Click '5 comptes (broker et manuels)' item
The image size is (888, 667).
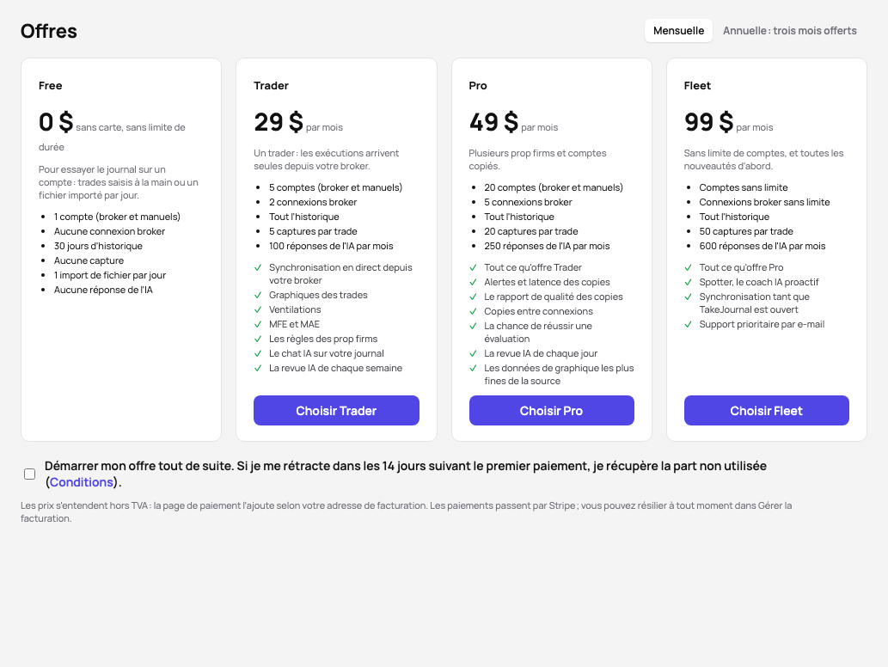[335, 187]
